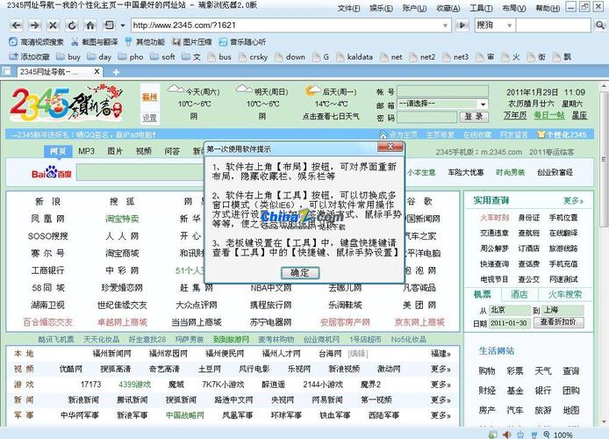
Task: Switch to the 图片 search tab
Action: tap(115, 151)
